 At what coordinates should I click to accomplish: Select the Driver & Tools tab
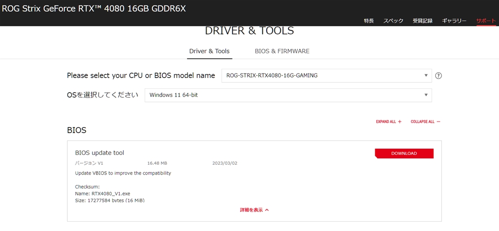pyautogui.click(x=210, y=51)
